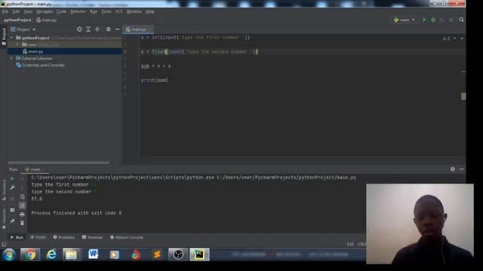
Task: Click print(sum) line in the editor
Action: coord(154,81)
